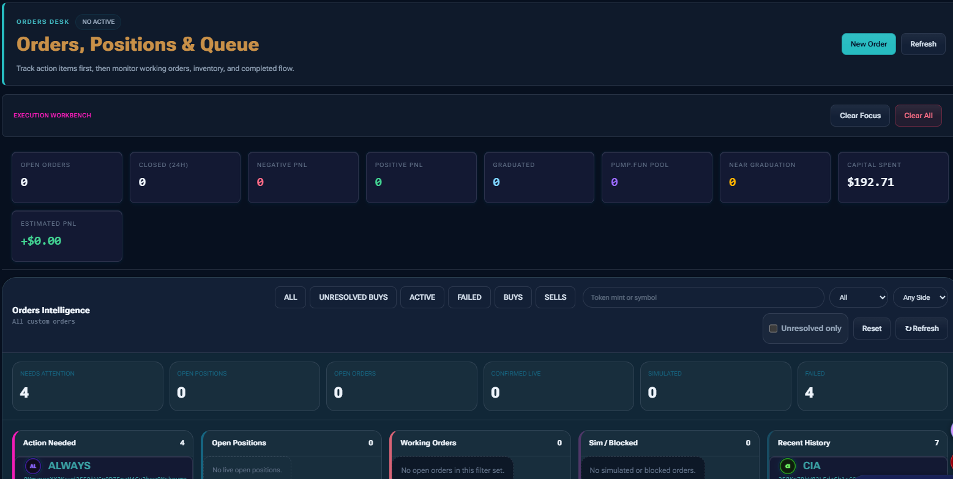Select the Negative PNL stat card
Viewport: 953px width, 479px height.
[303, 177]
